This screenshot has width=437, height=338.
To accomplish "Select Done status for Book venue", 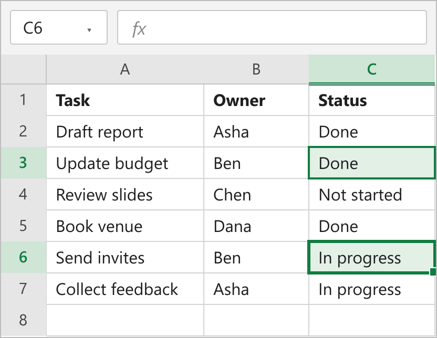I will [371, 226].
